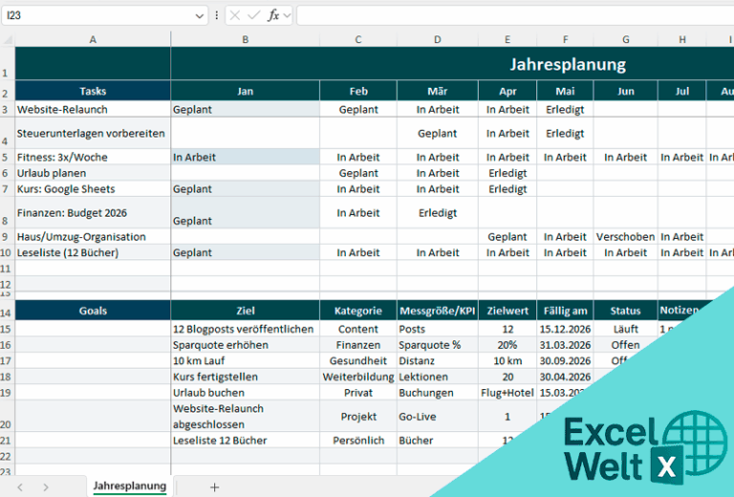Select column A header
This screenshot has height=497, width=734.
[93, 40]
